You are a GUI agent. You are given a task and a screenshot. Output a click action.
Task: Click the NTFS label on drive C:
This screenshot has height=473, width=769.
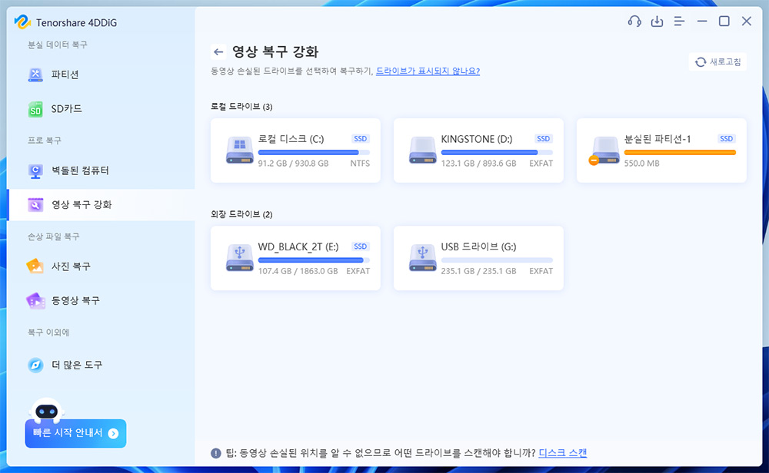pos(360,164)
